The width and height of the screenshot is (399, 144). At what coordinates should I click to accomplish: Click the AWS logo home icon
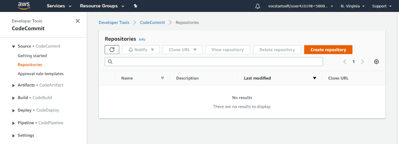[x=24, y=6]
